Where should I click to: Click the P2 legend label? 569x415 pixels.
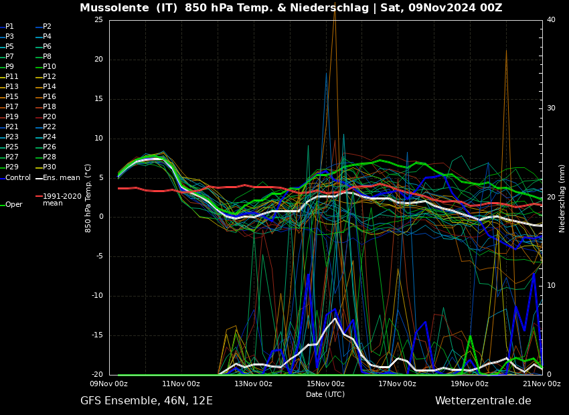pos(47,27)
